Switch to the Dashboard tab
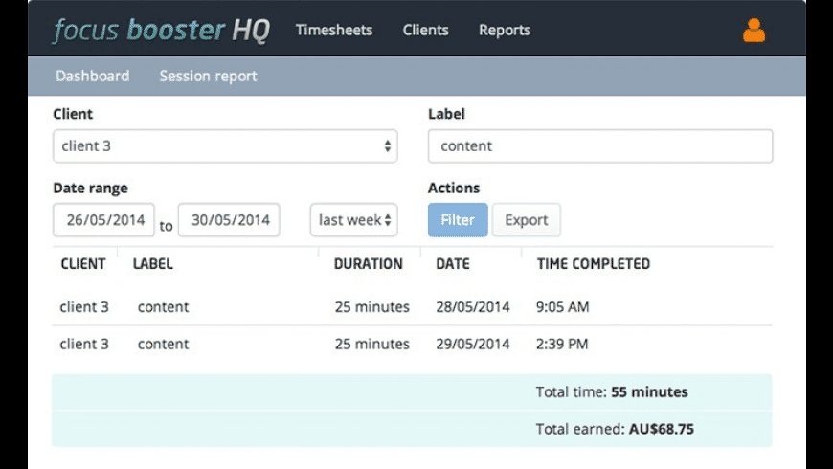The image size is (833, 469). click(x=93, y=76)
